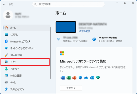The height and width of the screenshot is (94, 137).
Task: Open the アプリ settings label
Action: tap(13, 62)
